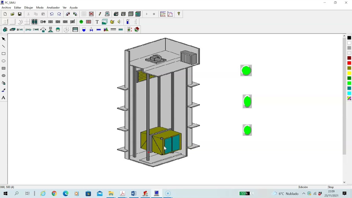Viewport: 352px width, 198px height.
Task: Open the Analizador menu
Action: 53,8
